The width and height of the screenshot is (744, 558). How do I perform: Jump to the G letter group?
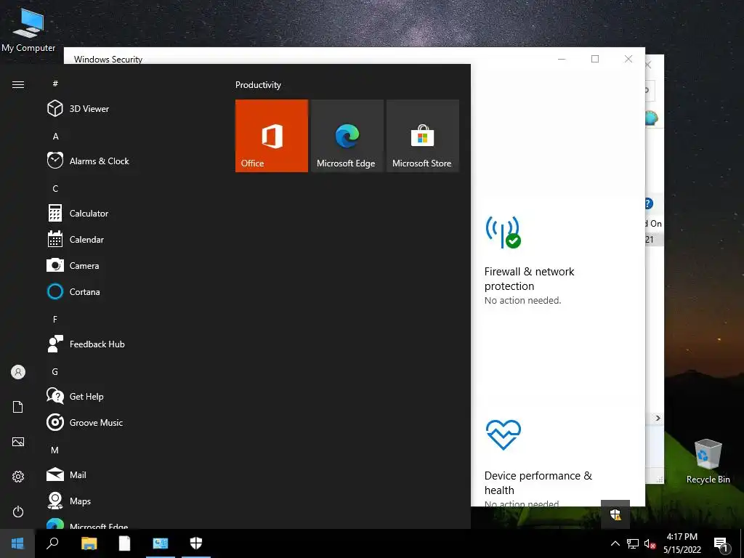(55, 371)
